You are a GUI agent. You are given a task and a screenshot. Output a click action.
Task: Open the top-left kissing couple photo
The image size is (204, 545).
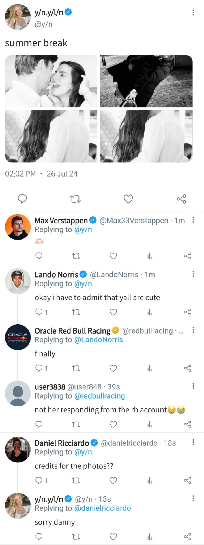pyautogui.click(x=51, y=81)
